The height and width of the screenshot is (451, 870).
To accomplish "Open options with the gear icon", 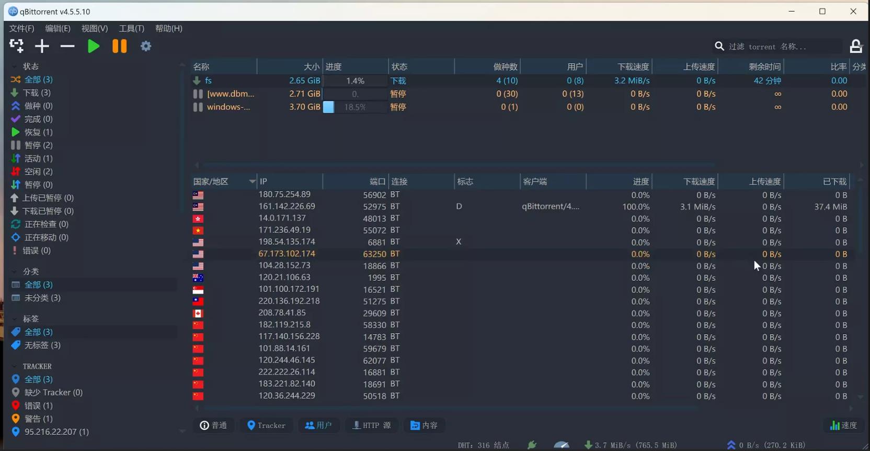I will (146, 46).
